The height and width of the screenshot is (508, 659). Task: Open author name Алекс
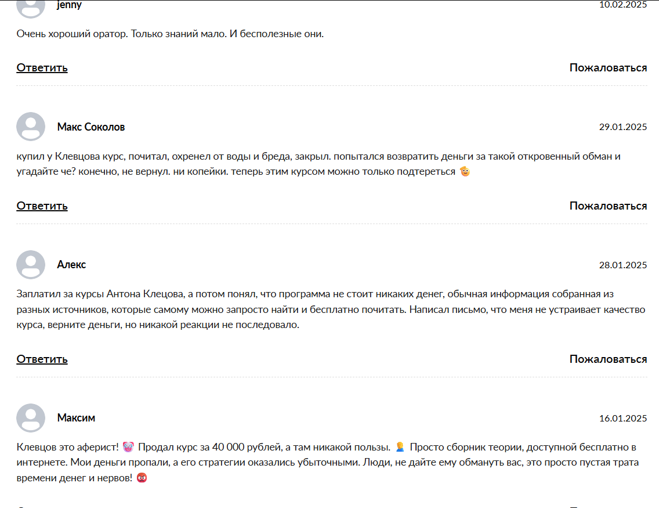71,265
